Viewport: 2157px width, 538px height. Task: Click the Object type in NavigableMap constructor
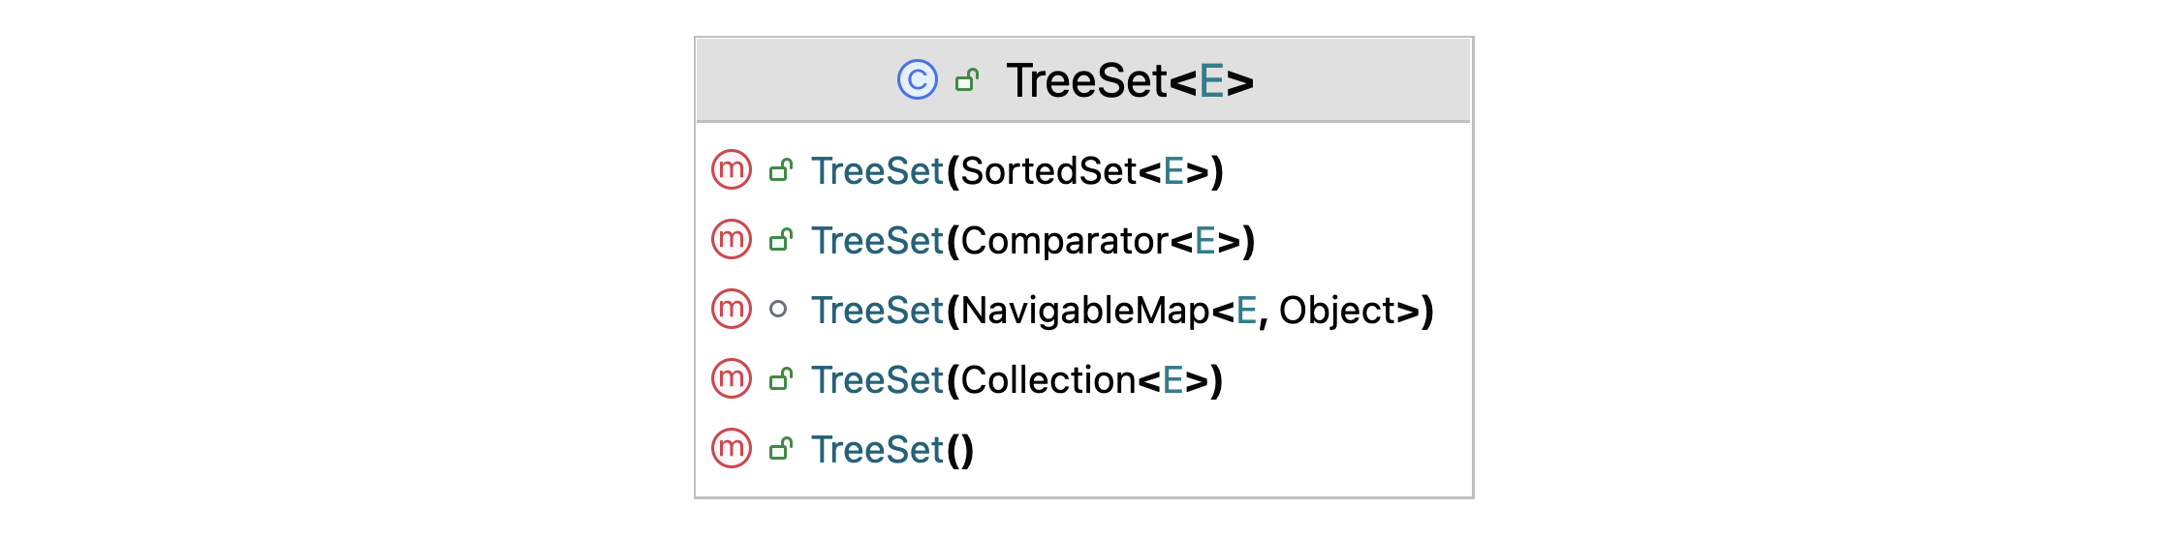(x=1336, y=311)
